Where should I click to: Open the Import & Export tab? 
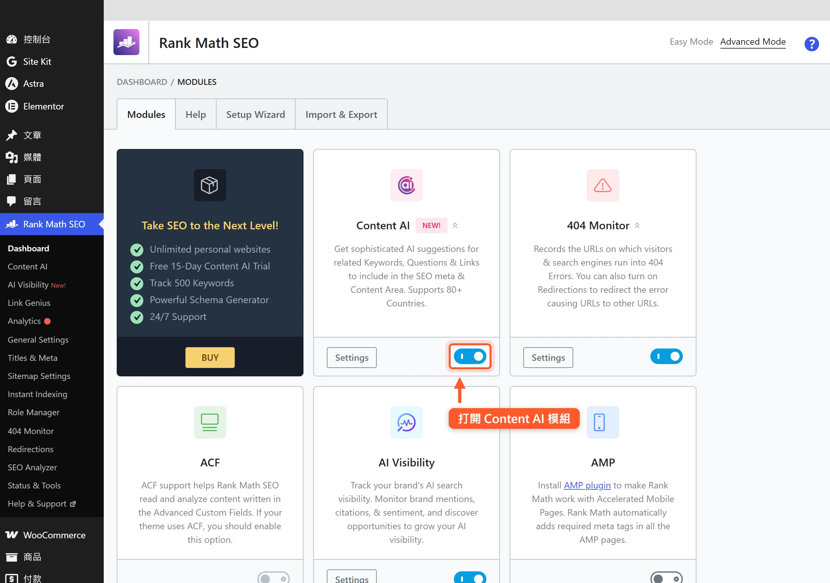[x=341, y=114]
